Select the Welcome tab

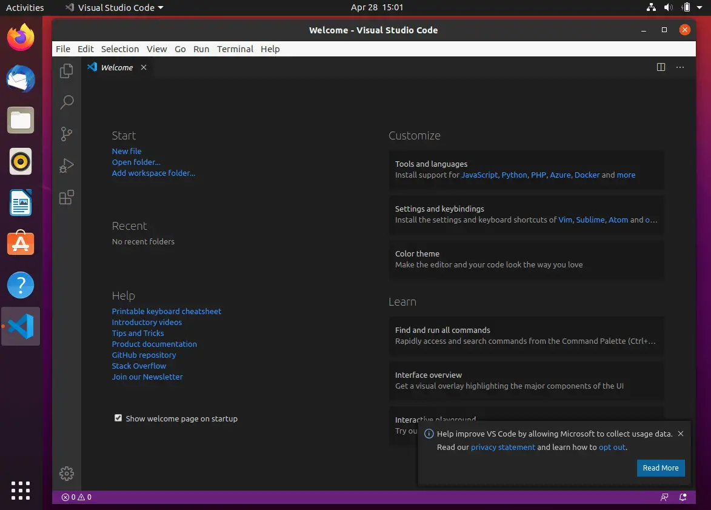[116, 67]
